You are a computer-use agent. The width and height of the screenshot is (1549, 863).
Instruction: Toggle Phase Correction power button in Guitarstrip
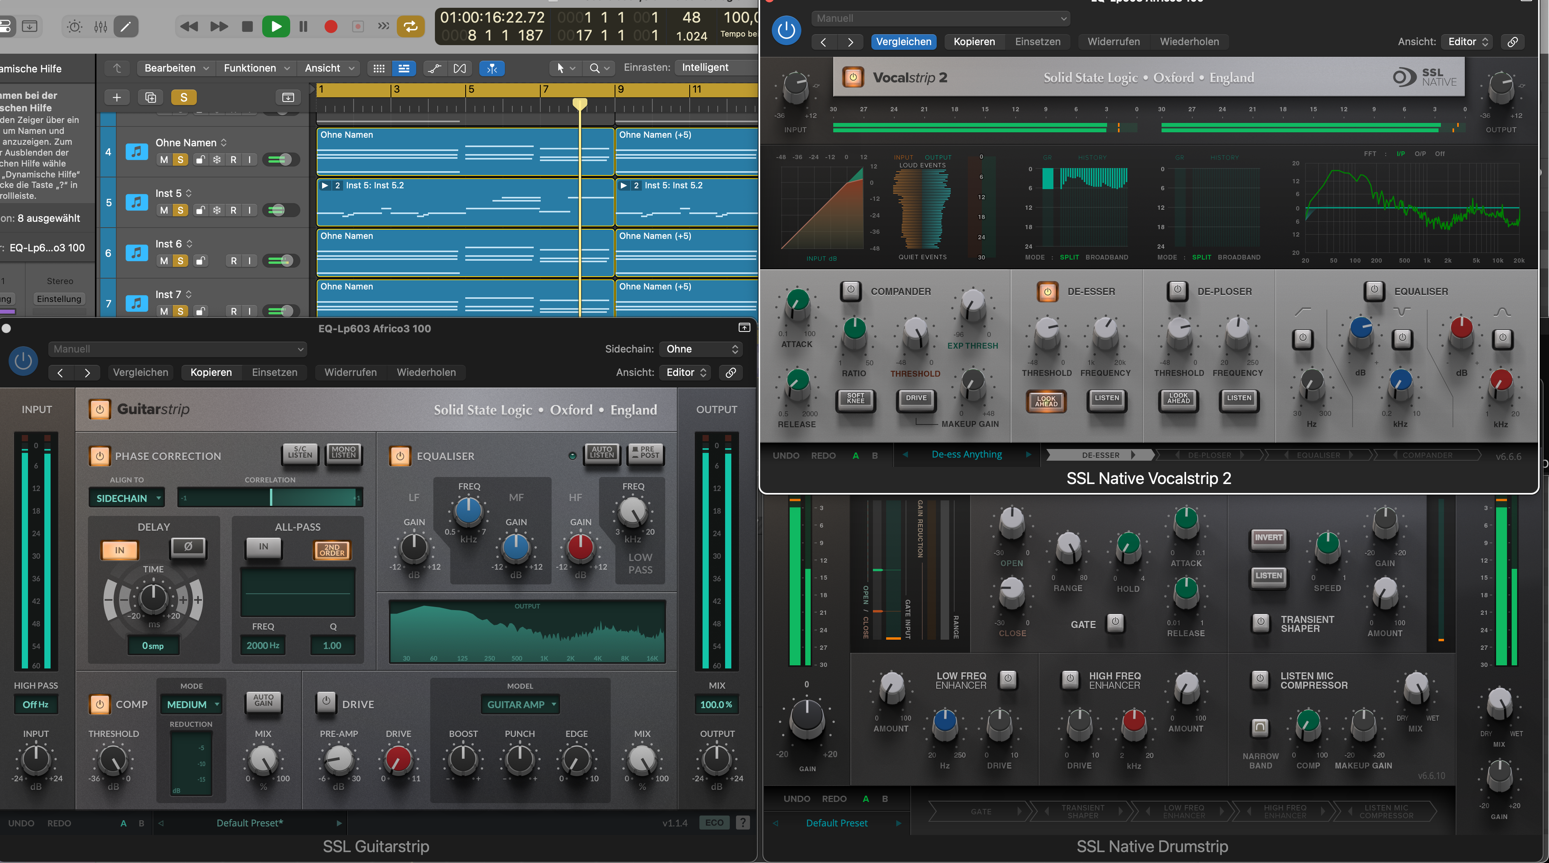[100, 456]
